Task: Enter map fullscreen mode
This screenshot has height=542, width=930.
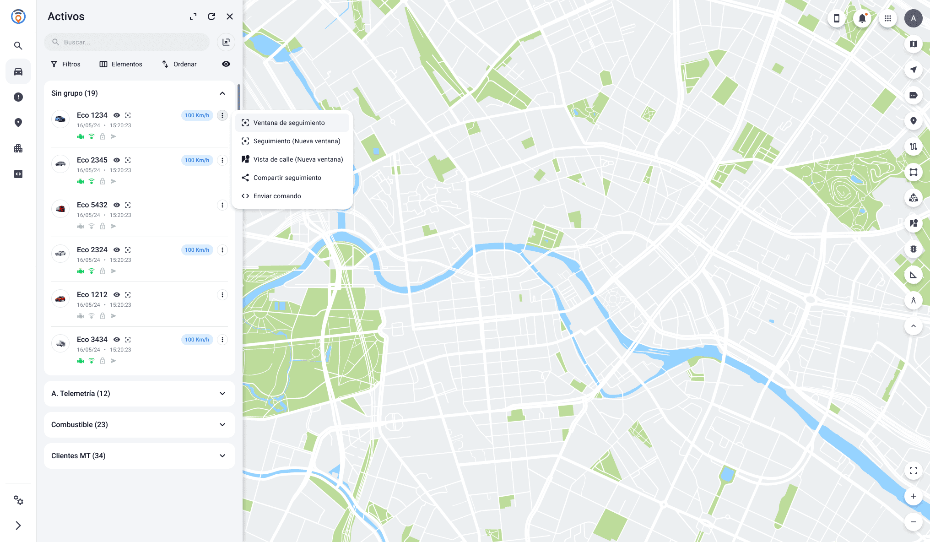Action: tap(913, 471)
